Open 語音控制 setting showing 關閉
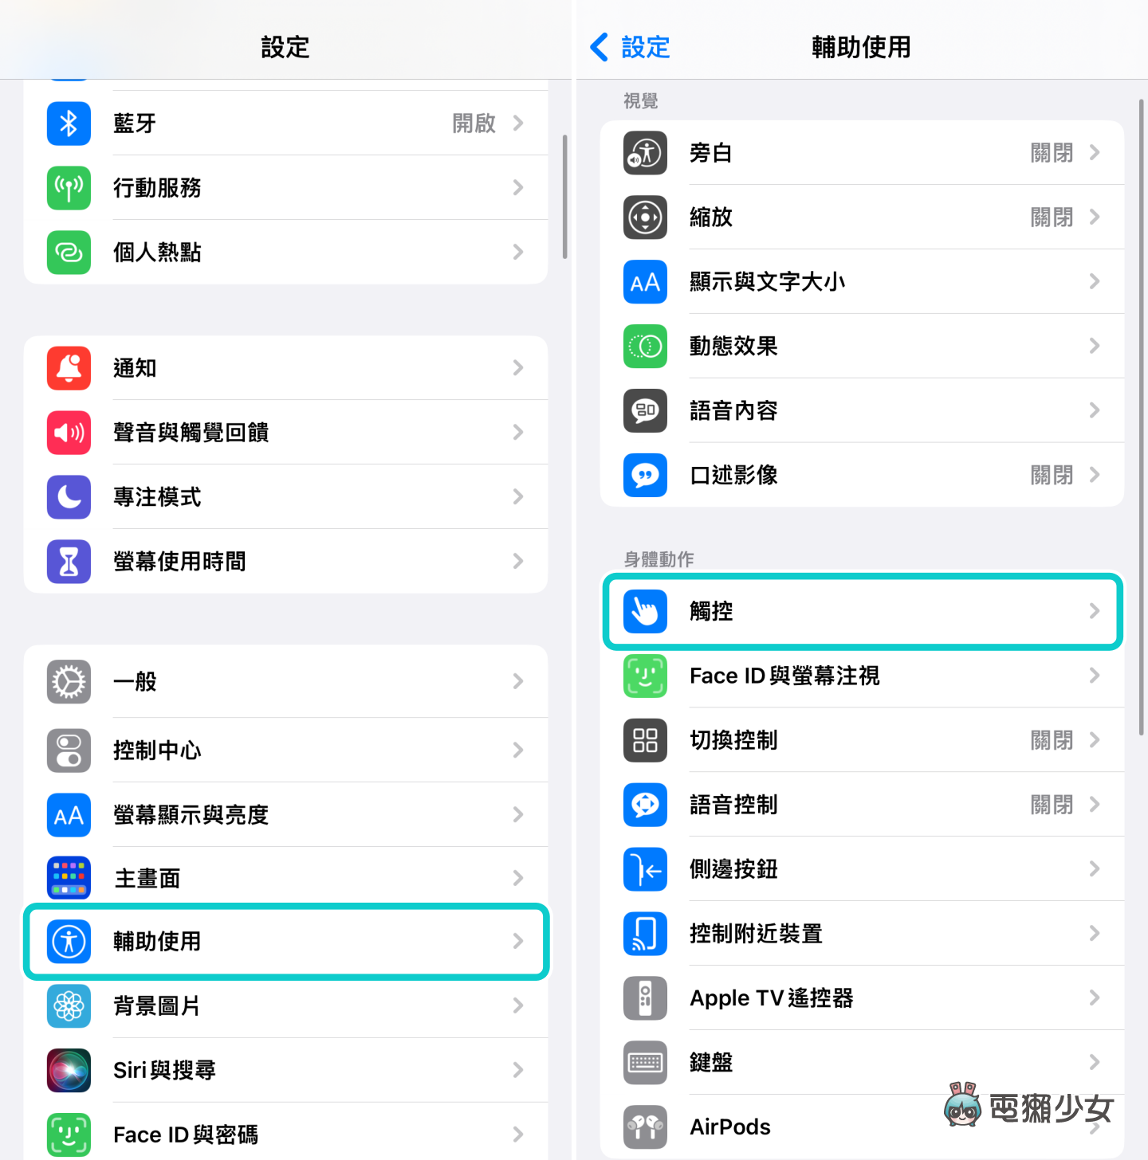Screen dimensions: 1148x1160 (862, 805)
